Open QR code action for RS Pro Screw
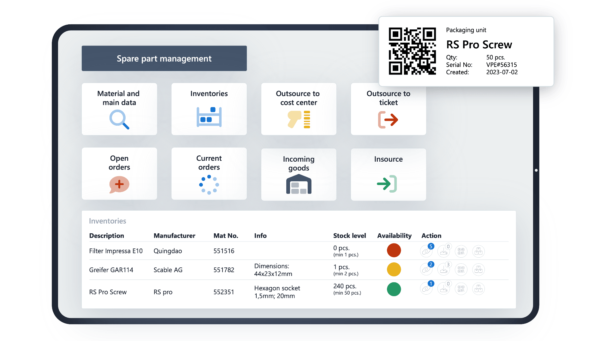606x341 pixels. [x=461, y=289]
